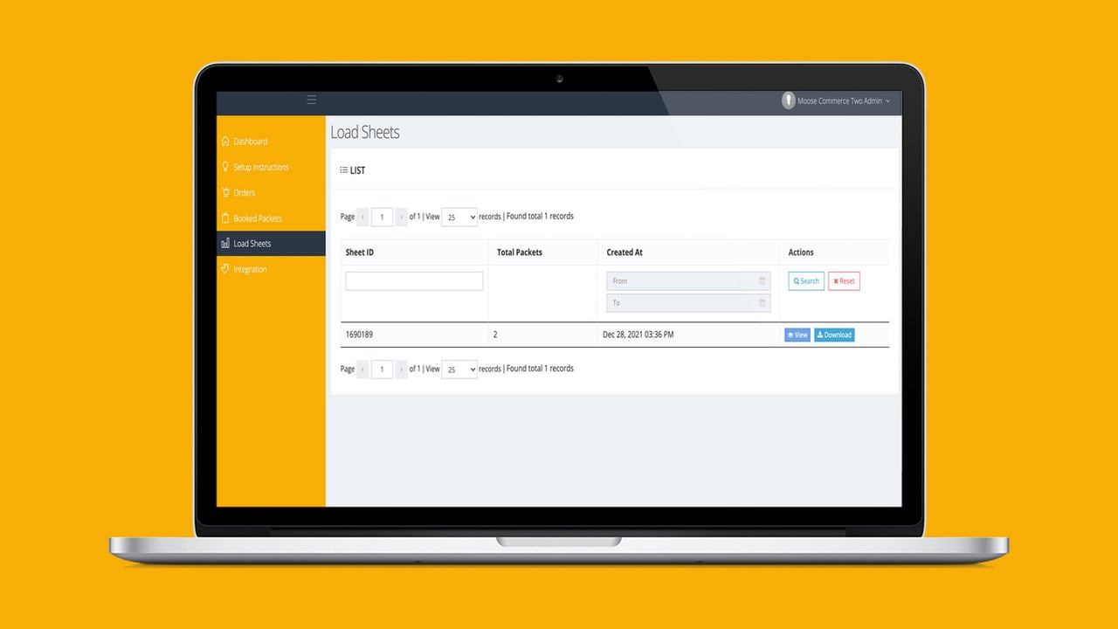Click the Sheet ID filter field
Viewport: 1118px width, 629px height.
[x=414, y=281]
